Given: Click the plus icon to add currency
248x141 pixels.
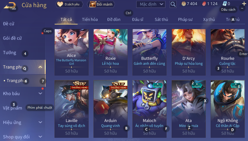Looking at the screenshot, I should [244, 3].
